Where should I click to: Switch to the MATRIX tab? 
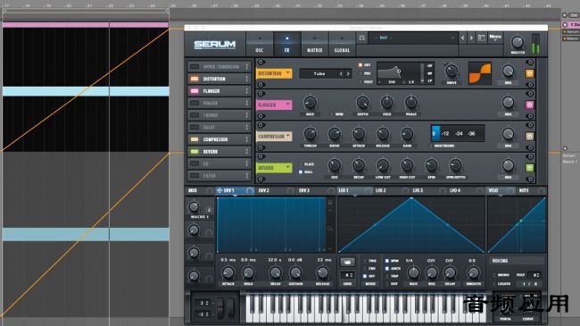pyautogui.click(x=314, y=44)
